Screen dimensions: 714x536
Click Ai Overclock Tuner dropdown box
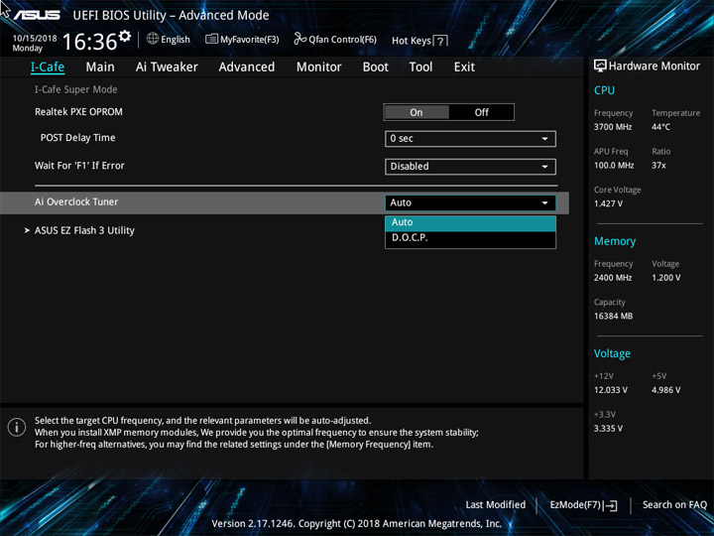(x=470, y=202)
